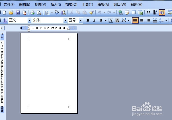Open the undo history dropdown arrow

(x=104, y=12)
